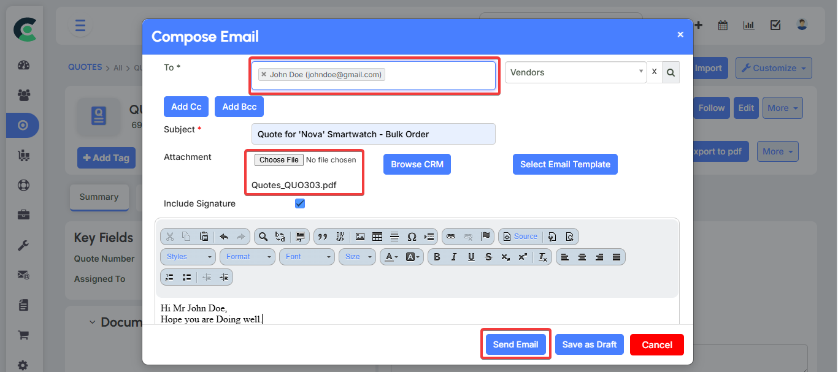Viewport: 838px width, 372px height.
Task: Click the search icon beside Vendors
Action: 671,72
